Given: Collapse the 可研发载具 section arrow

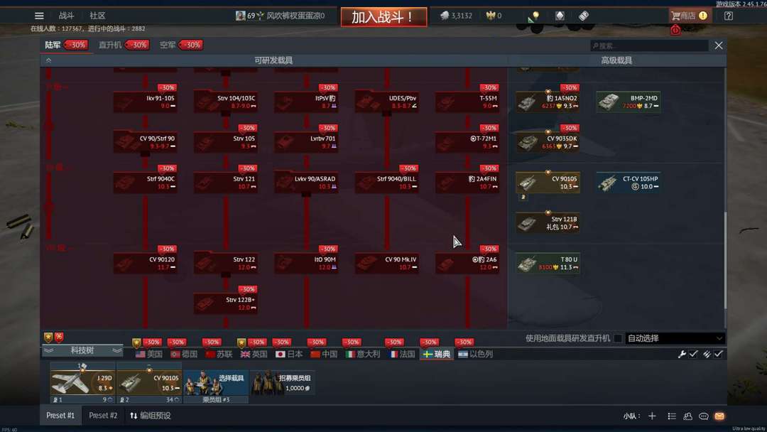Looking at the screenshot, I should [x=48, y=60].
